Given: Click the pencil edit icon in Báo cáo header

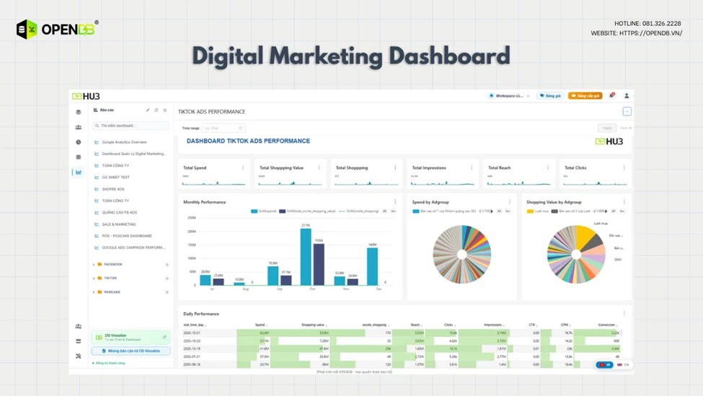Looking at the screenshot, I should [x=148, y=110].
